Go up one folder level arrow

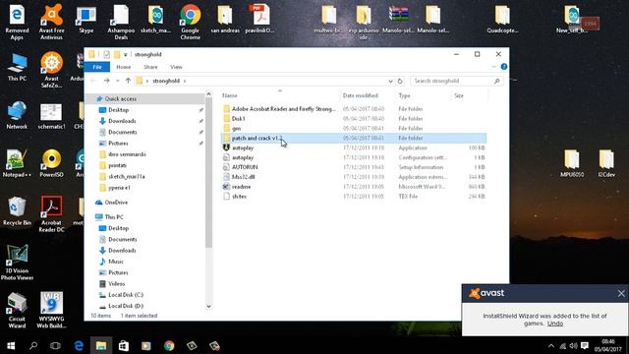pos(128,81)
